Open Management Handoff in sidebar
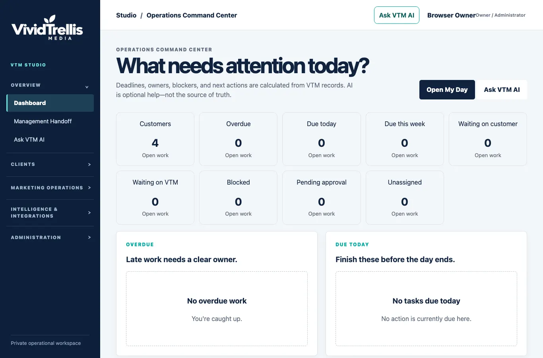This screenshot has height=358, width=543. pos(50,121)
